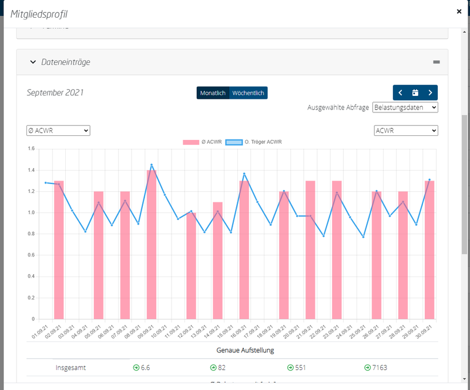Click the pink bar for 30.09.21

coord(429,250)
